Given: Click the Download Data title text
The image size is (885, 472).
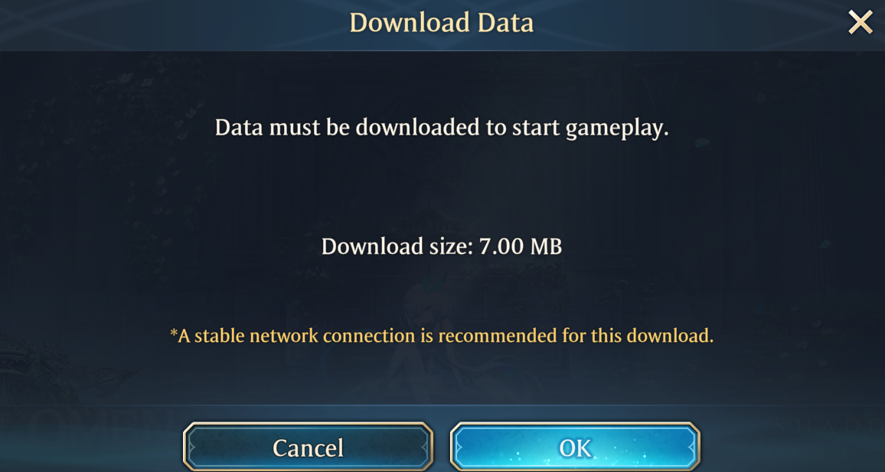Looking at the screenshot, I should pyautogui.click(x=442, y=23).
